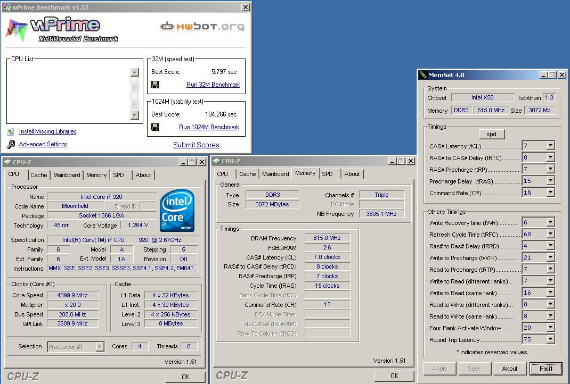This screenshot has width=570, height=384.
Task: Click CPU List scrollbar down arrow
Action: 134,115
